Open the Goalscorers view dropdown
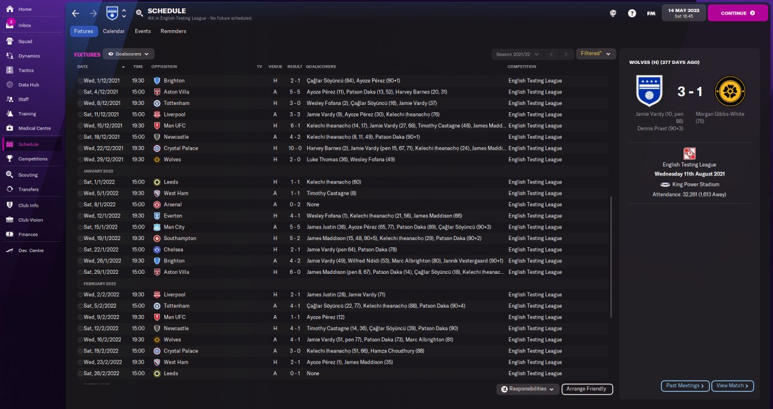The height and width of the screenshot is (409, 773). pyautogui.click(x=129, y=54)
